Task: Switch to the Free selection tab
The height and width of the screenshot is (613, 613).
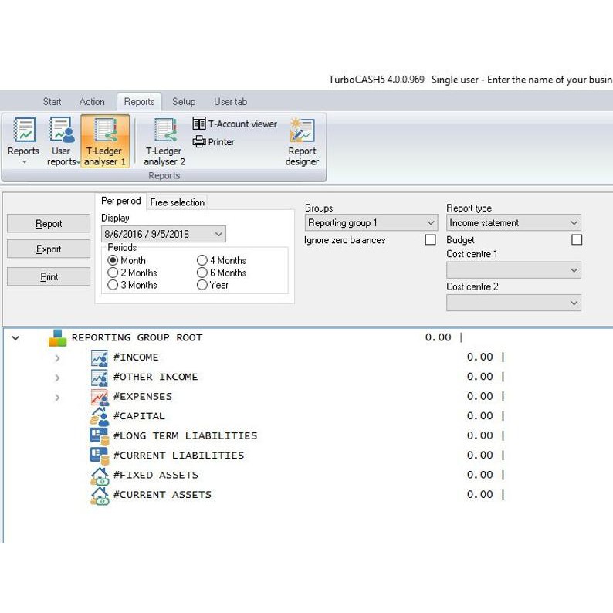Action: pyautogui.click(x=178, y=202)
